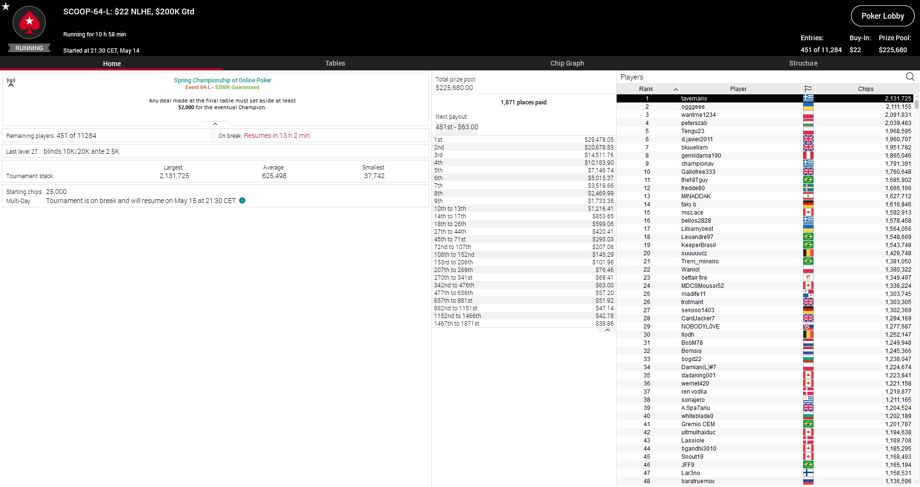Select player row whiteblade0

pyautogui.click(x=765, y=416)
